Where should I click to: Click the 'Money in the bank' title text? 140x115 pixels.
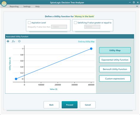pos(84,16)
